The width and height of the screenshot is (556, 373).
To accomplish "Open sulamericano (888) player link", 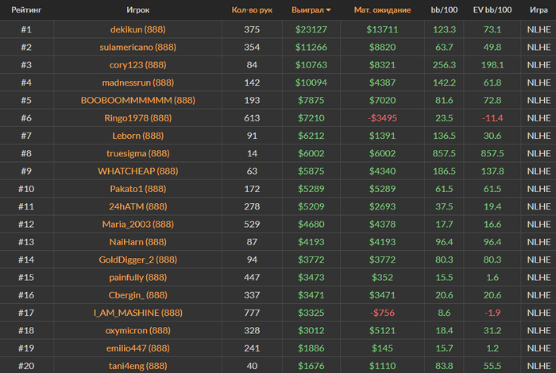I will point(138,47).
